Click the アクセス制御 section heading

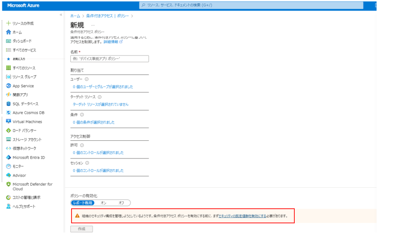(x=80, y=136)
